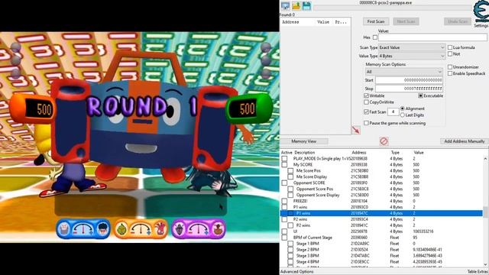
Task: Select the Alignment radio button
Action: pyautogui.click(x=403, y=108)
